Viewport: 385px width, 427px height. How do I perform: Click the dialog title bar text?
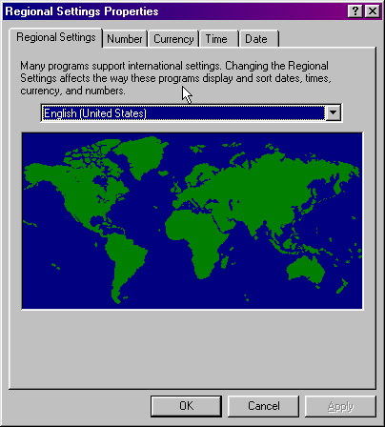[x=82, y=11]
